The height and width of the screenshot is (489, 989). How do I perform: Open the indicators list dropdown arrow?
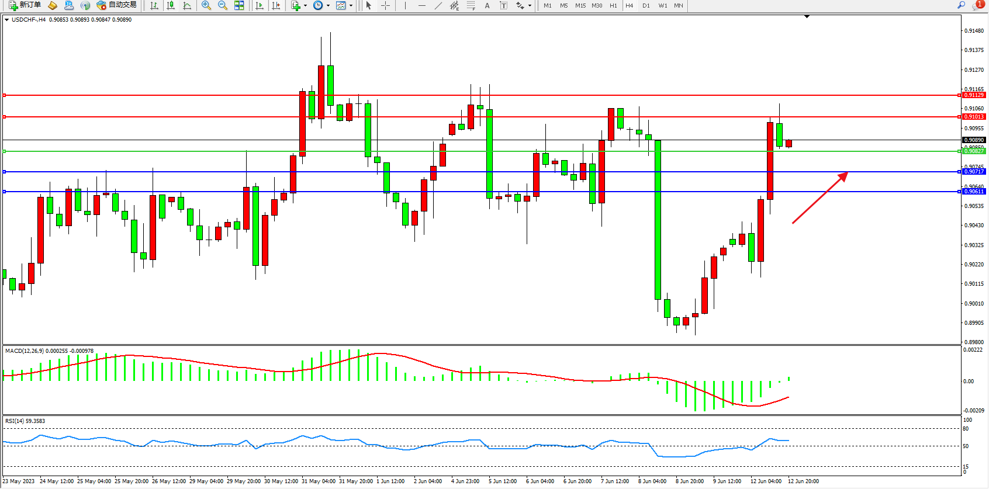coord(305,6)
